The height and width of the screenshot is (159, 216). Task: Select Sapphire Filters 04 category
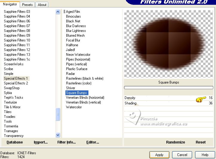coord(17,16)
